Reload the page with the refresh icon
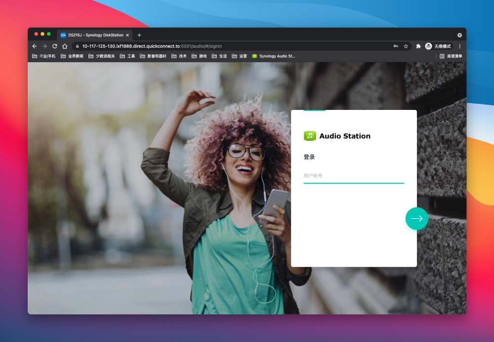Image resolution: width=494 pixels, height=342 pixels. [x=55, y=46]
